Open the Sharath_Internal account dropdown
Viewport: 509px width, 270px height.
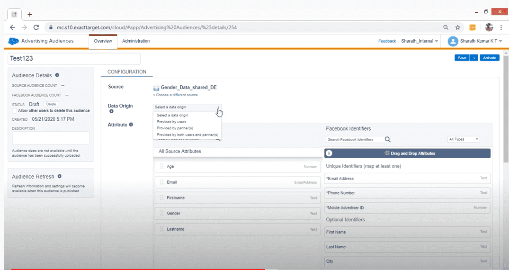[x=420, y=41]
